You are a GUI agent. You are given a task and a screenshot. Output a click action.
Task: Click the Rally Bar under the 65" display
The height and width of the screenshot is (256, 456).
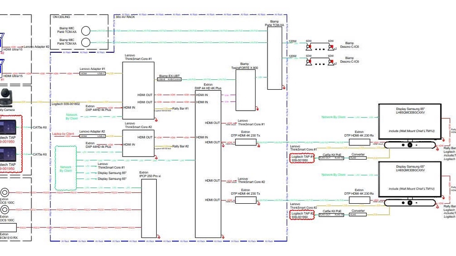coord(410,202)
